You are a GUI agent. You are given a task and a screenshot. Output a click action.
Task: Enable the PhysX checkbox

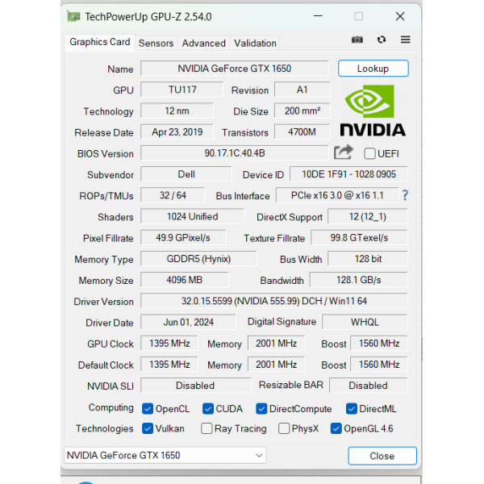coord(284,428)
